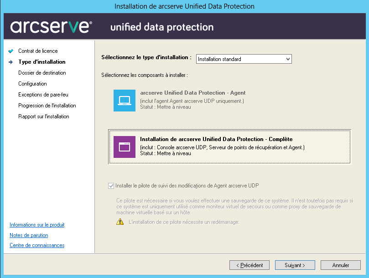Click the blue Agent laptop icon
369x278 pixels.
[x=124, y=101]
